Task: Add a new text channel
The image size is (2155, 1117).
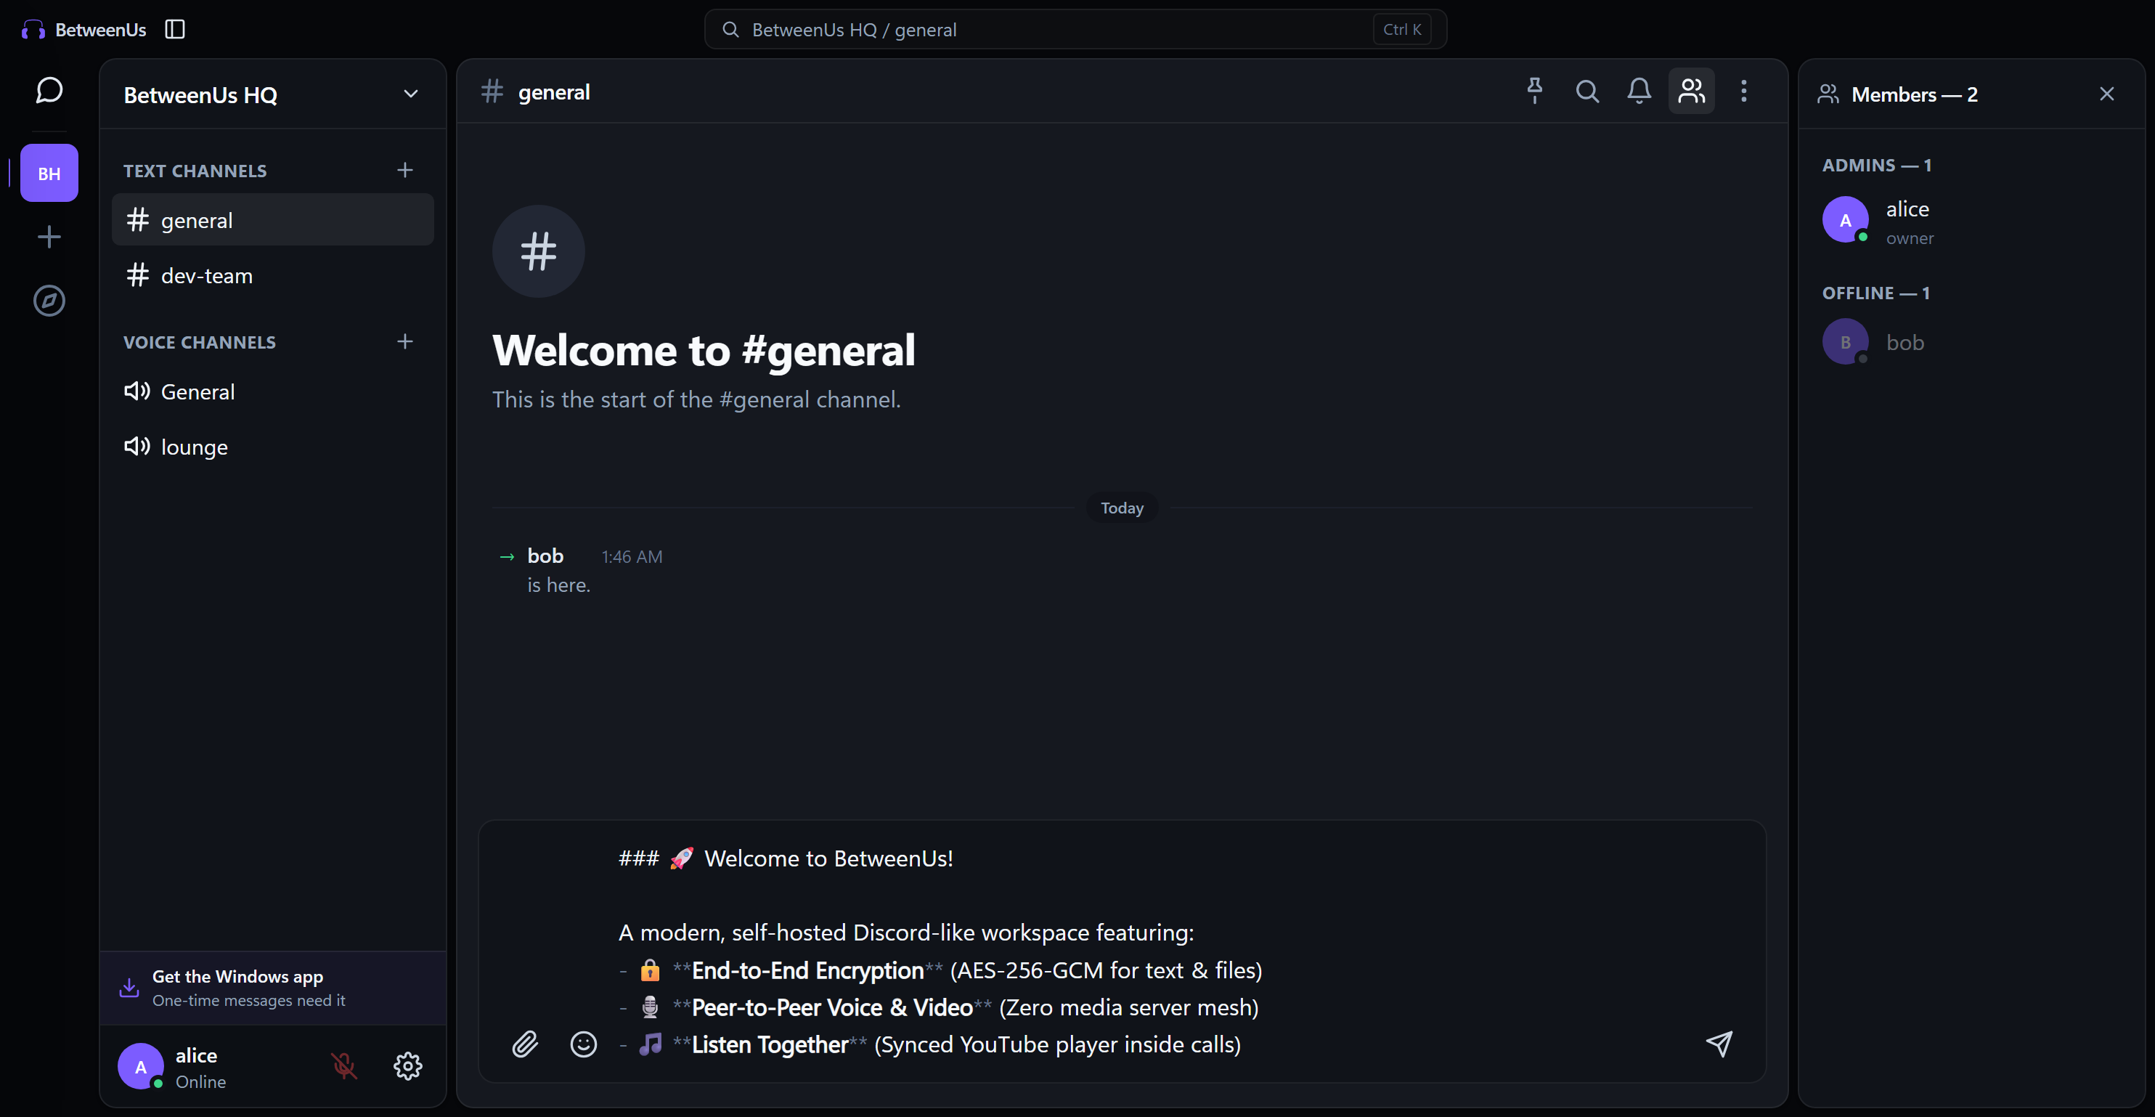Action: tap(405, 170)
